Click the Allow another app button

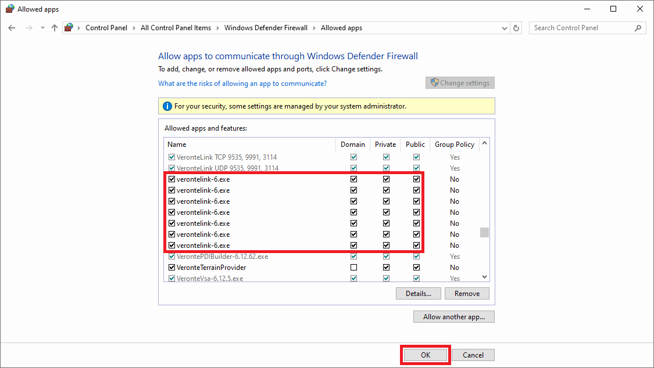click(454, 317)
